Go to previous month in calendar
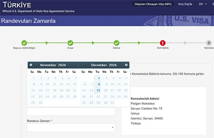Image resolution: width=214 pixels, height=138 pixels. (x=31, y=65)
